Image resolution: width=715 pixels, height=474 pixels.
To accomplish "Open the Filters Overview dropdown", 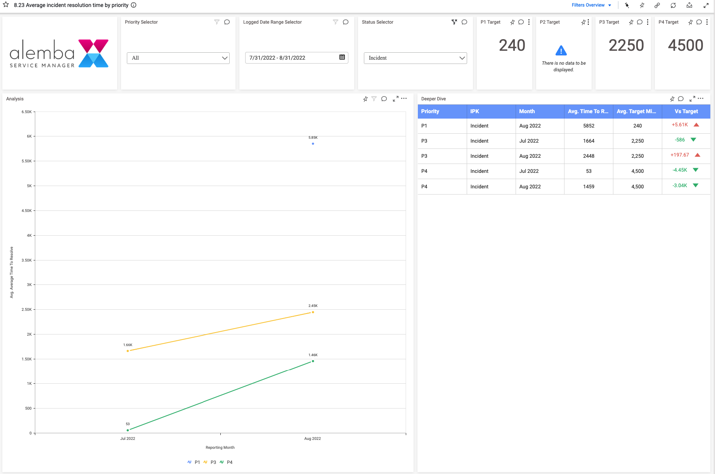I will pos(591,5).
